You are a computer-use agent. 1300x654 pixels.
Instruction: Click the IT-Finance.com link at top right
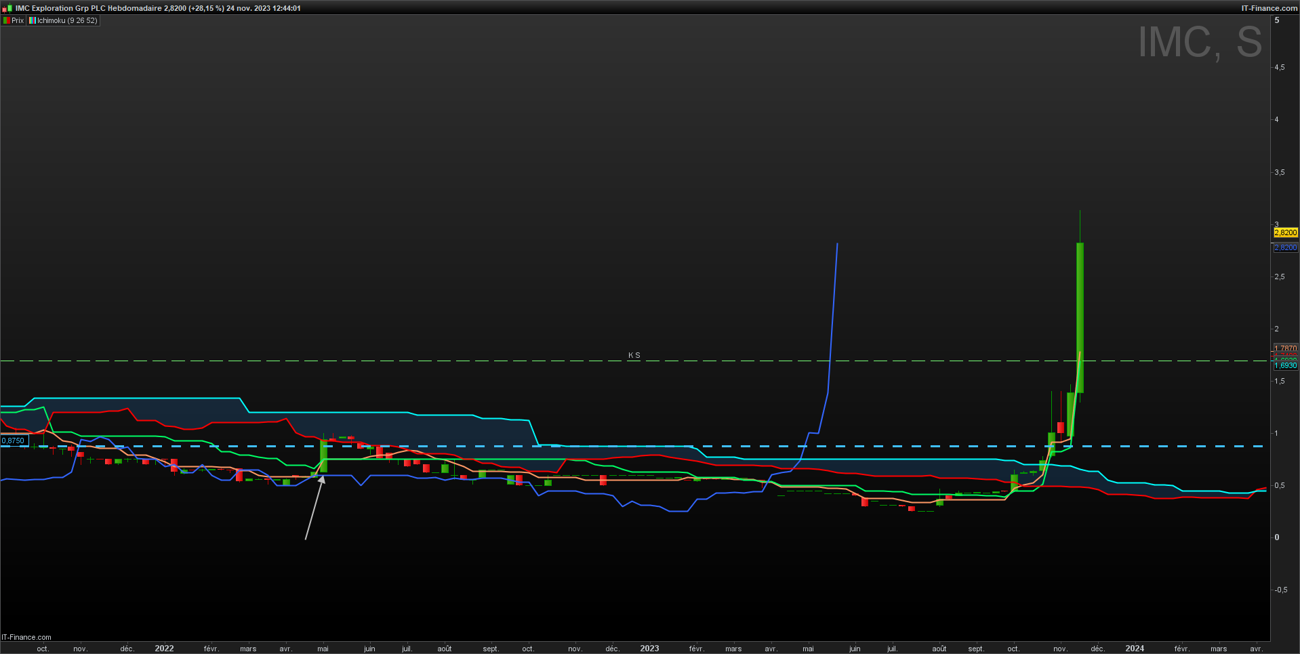coord(1269,8)
